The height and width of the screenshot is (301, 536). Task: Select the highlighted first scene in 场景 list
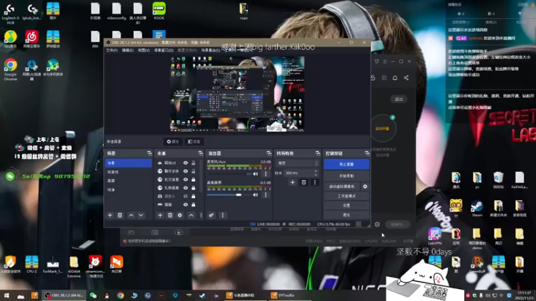tap(129, 163)
